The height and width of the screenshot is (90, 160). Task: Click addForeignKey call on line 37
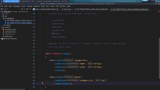63,84
